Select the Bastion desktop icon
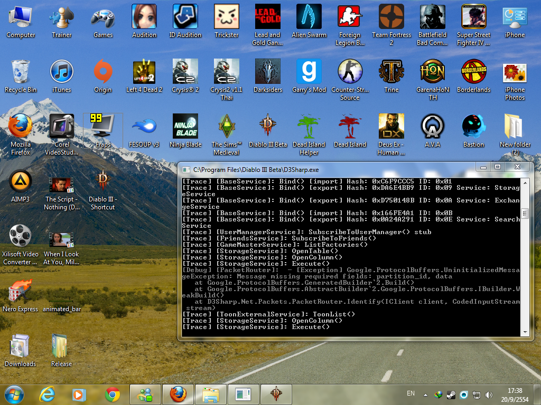The image size is (541, 405). 473,131
